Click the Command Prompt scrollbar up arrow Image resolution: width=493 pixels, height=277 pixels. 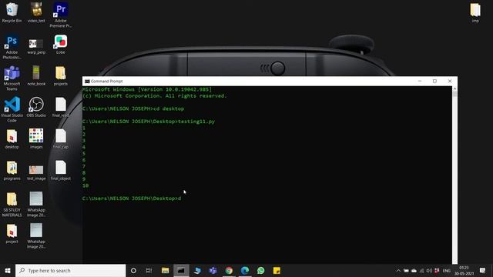pyautogui.click(x=454, y=89)
